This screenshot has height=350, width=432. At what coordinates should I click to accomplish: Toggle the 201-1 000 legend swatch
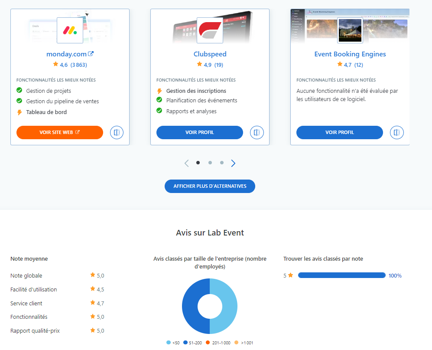click(x=208, y=343)
